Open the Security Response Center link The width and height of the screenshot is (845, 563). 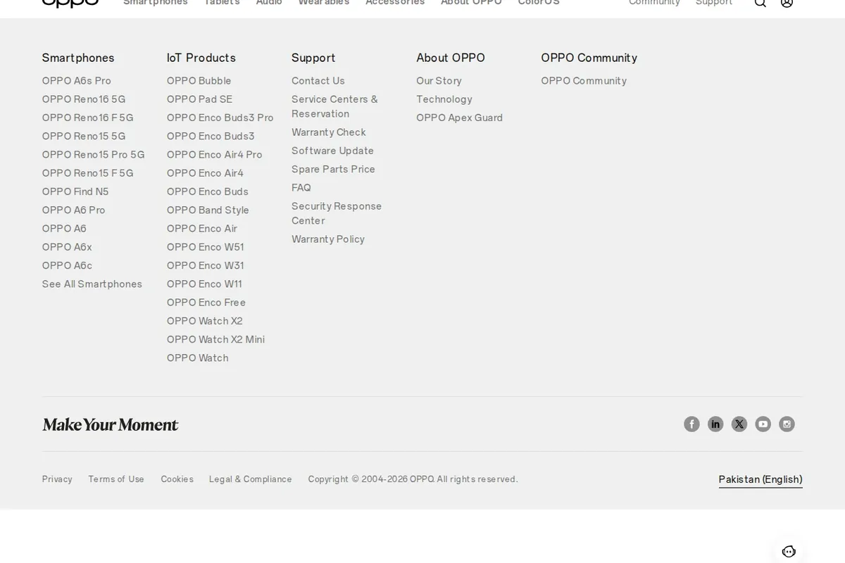coord(337,213)
